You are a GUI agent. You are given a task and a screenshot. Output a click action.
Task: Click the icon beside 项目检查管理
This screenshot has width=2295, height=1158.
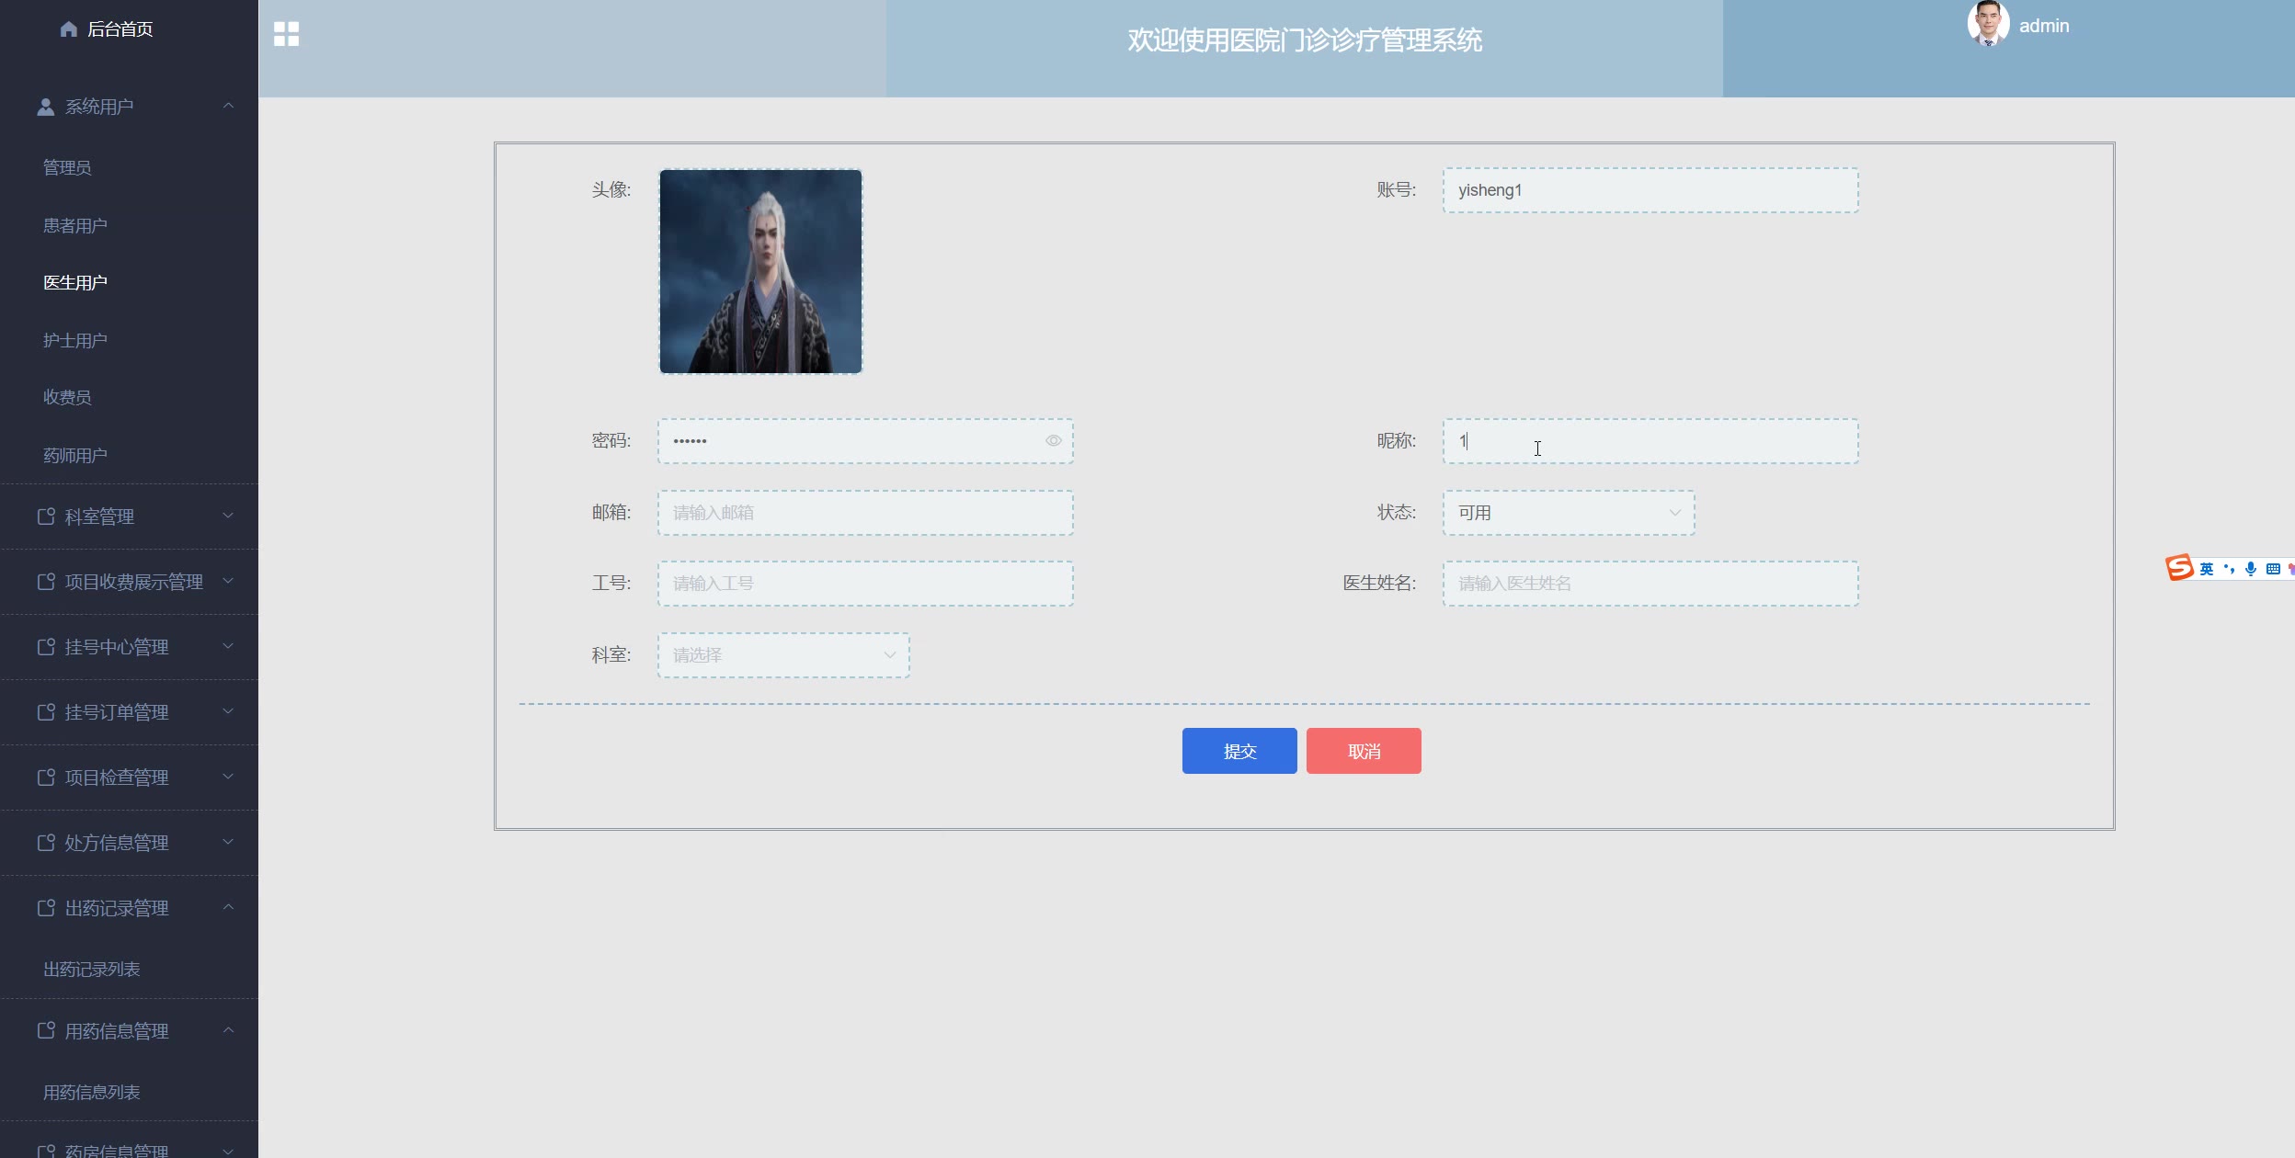click(x=46, y=778)
